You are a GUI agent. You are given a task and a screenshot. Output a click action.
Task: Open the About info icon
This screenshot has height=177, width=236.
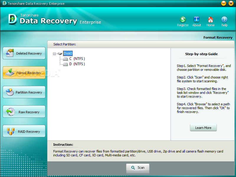click(x=196, y=19)
